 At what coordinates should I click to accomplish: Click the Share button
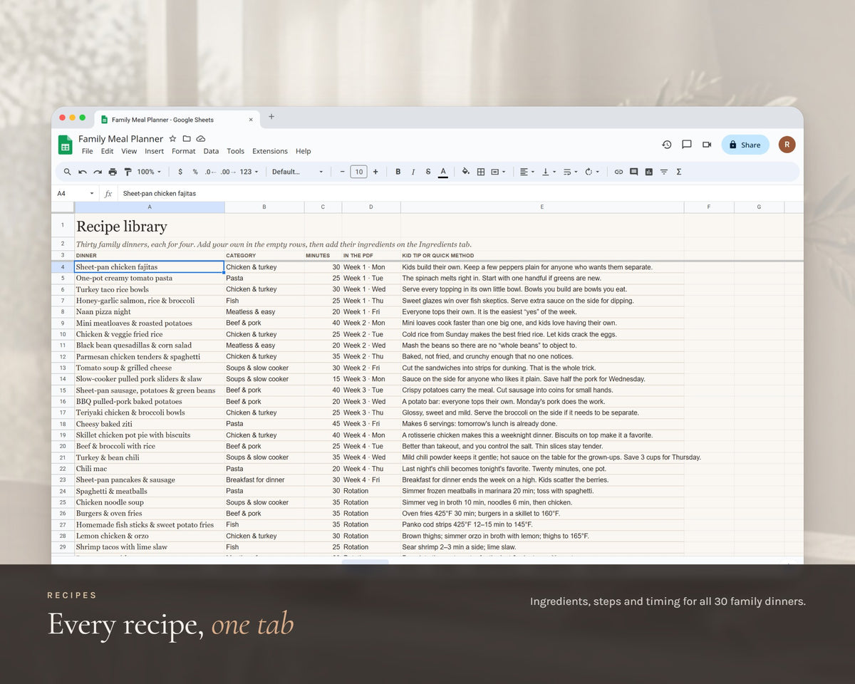point(745,145)
